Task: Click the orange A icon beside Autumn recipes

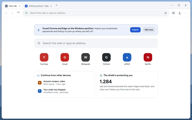Action: click(40, 83)
